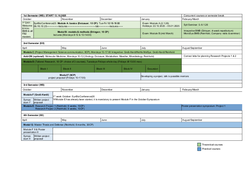Viewport: 250px width, 177px height.
Task: Click Contact labs for planning Research Projects
Action: pyautogui.click(x=211, y=56)
